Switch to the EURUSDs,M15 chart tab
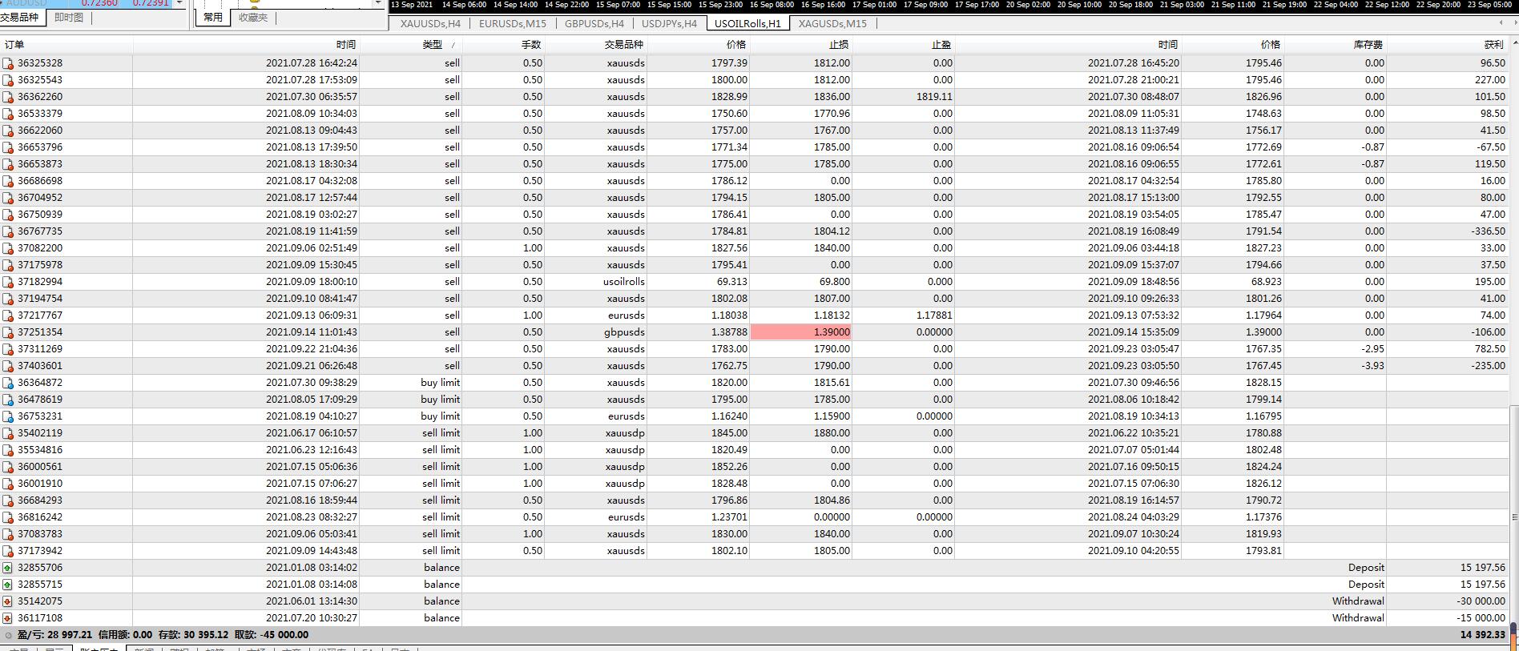The image size is (1519, 651). point(513,23)
